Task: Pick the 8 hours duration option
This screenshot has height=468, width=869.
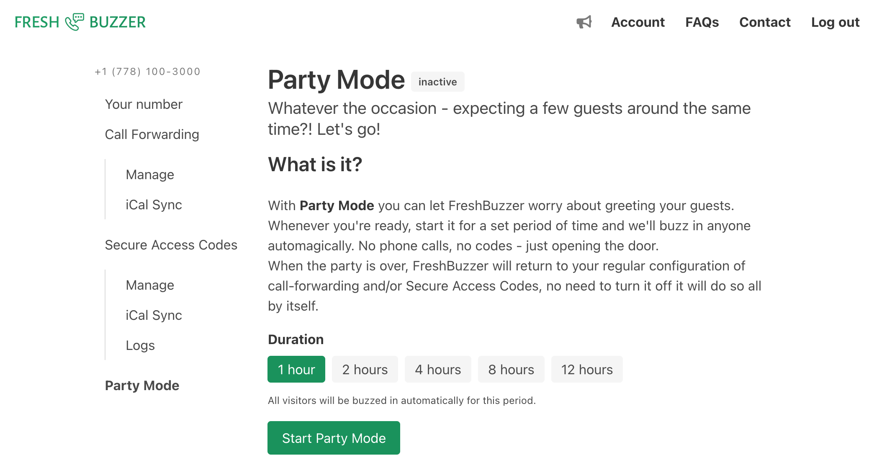Action: pyautogui.click(x=511, y=369)
